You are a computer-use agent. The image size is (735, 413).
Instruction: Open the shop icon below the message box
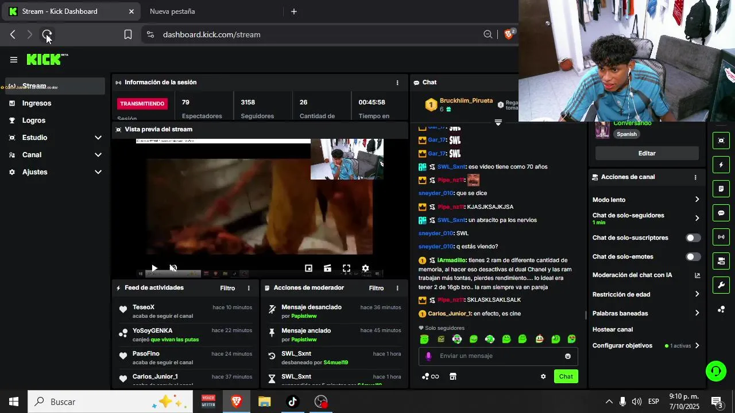tap(453, 377)
